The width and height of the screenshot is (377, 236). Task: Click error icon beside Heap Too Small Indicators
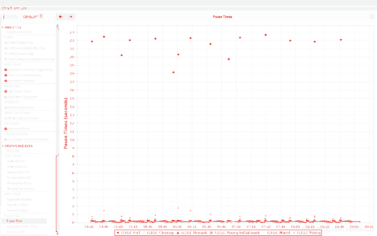(x=6, y=75)
